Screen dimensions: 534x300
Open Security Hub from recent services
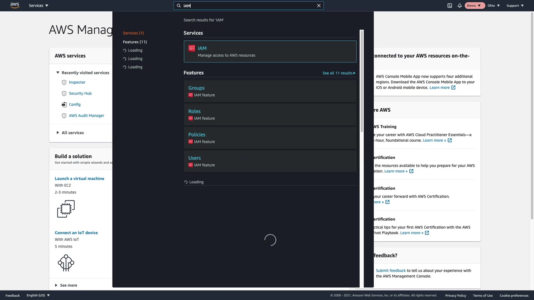pyautogui.click(x=80, y=93)
